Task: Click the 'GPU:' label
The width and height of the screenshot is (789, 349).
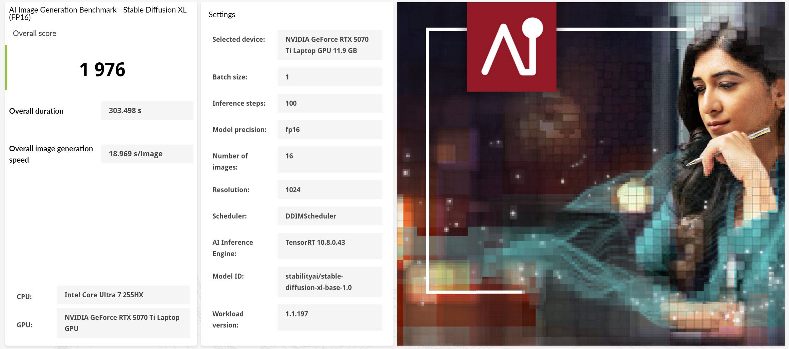Action: coord(24,325)
